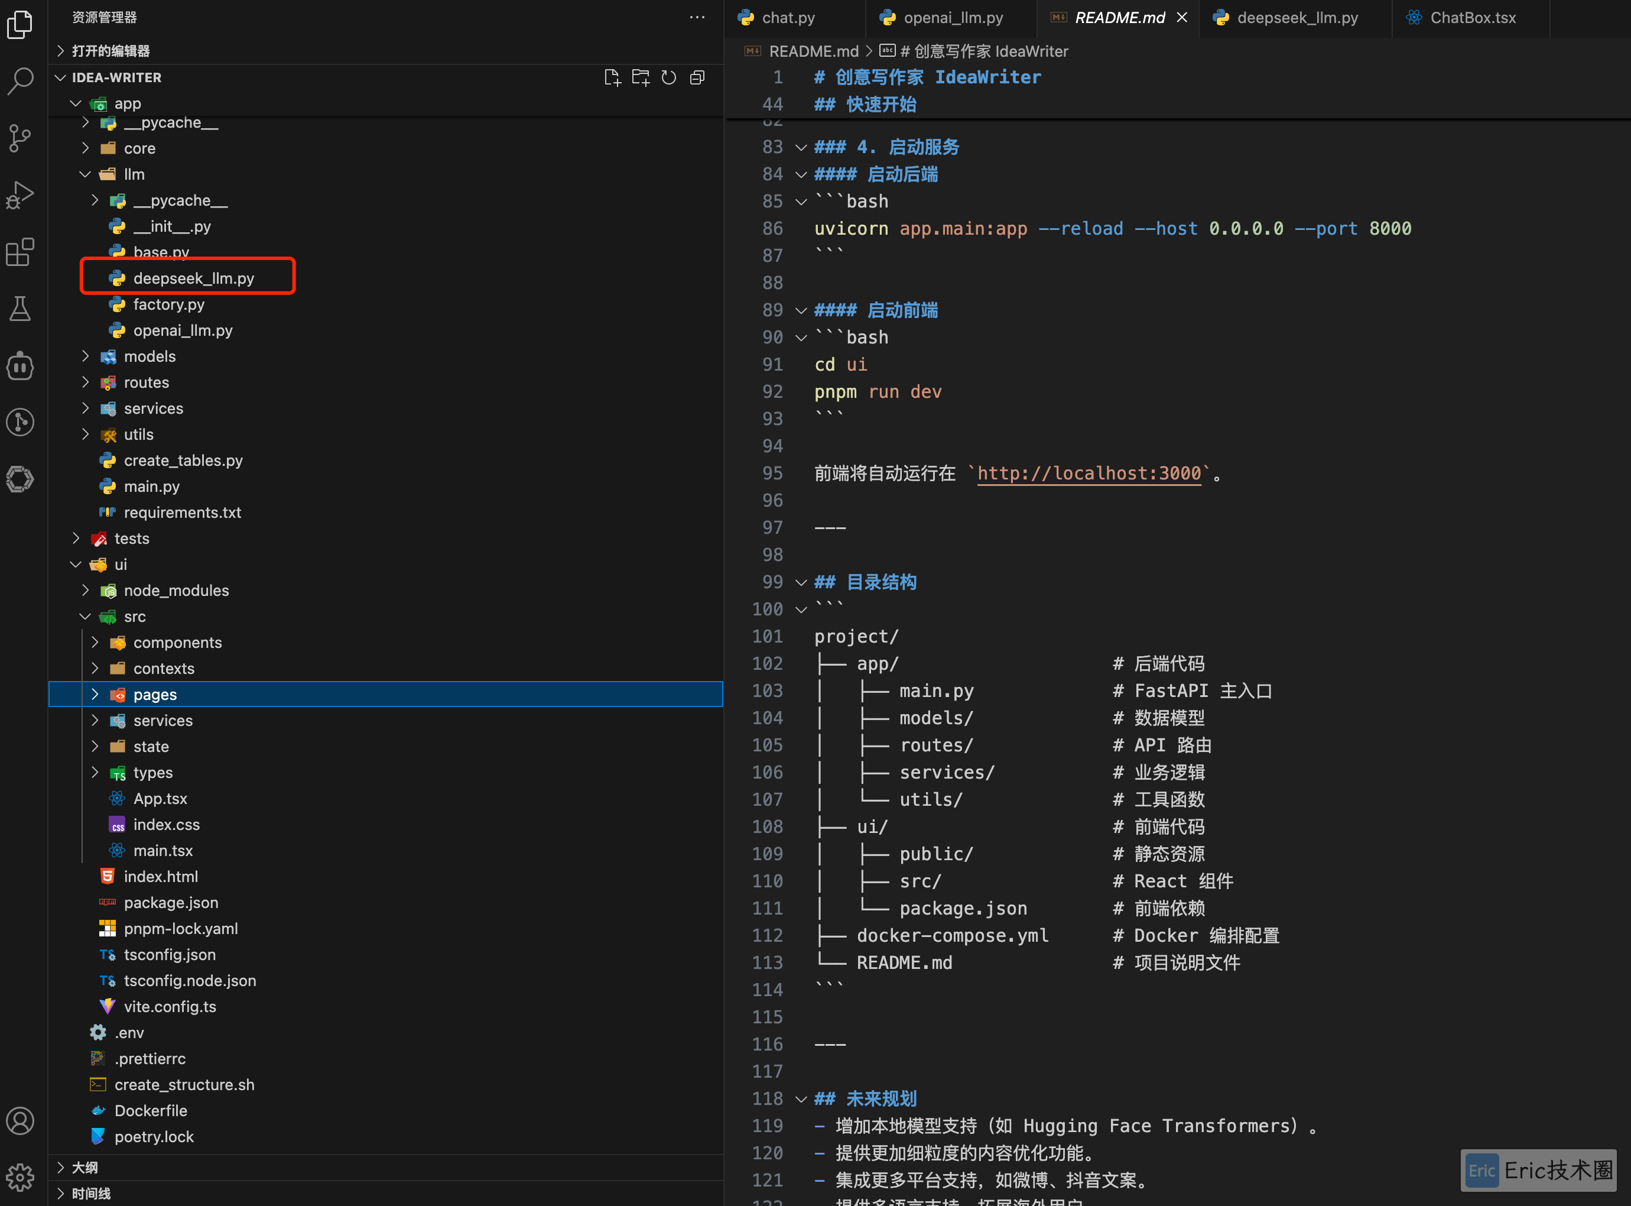Close the README.md tab

(x=1182, y=18)
